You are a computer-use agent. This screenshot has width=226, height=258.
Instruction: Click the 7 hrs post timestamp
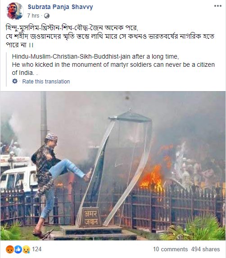(33, 16)
